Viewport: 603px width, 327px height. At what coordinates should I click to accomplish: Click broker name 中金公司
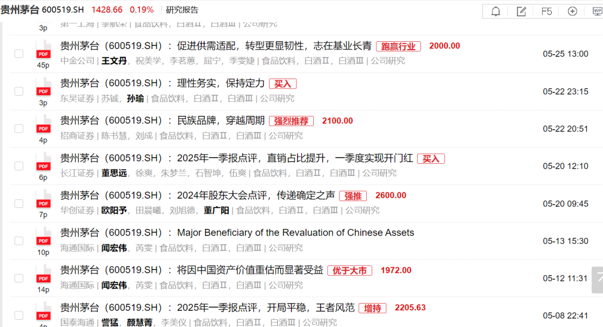pyautogui.click(x=77, y=61)
